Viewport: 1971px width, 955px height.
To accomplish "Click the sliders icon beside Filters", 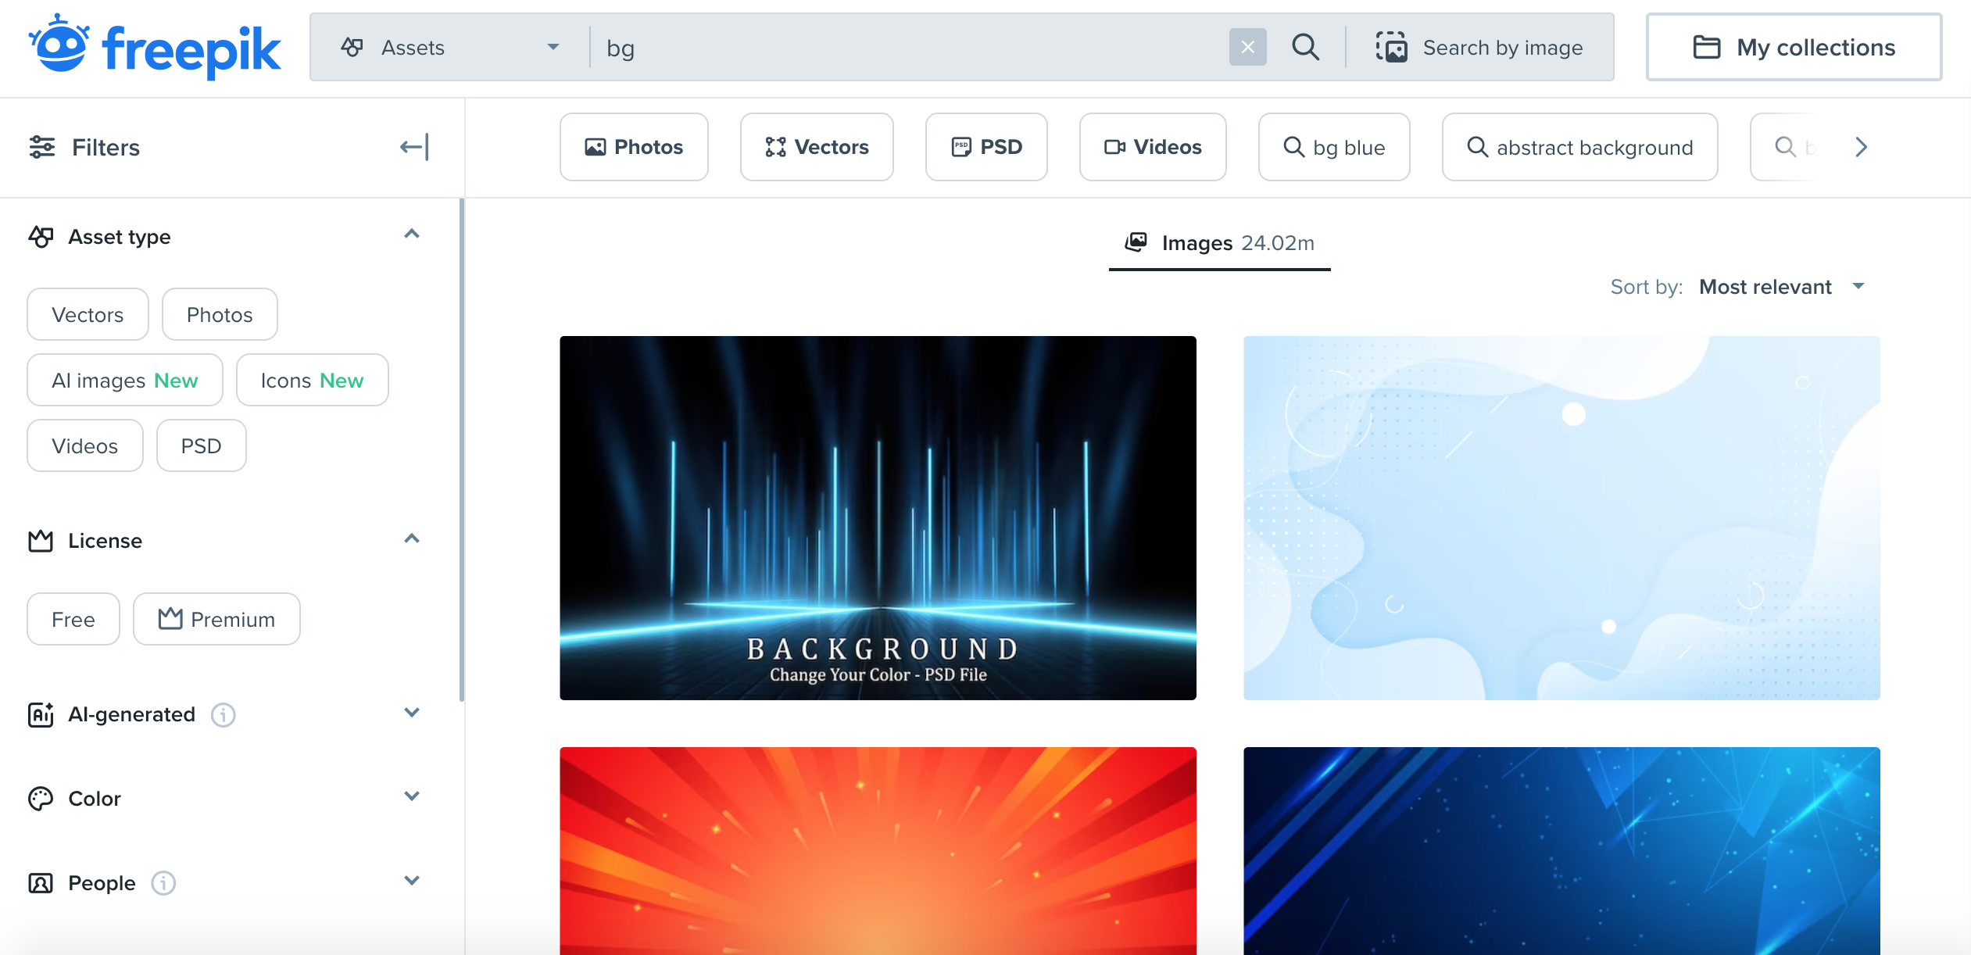I will [42, 147].
